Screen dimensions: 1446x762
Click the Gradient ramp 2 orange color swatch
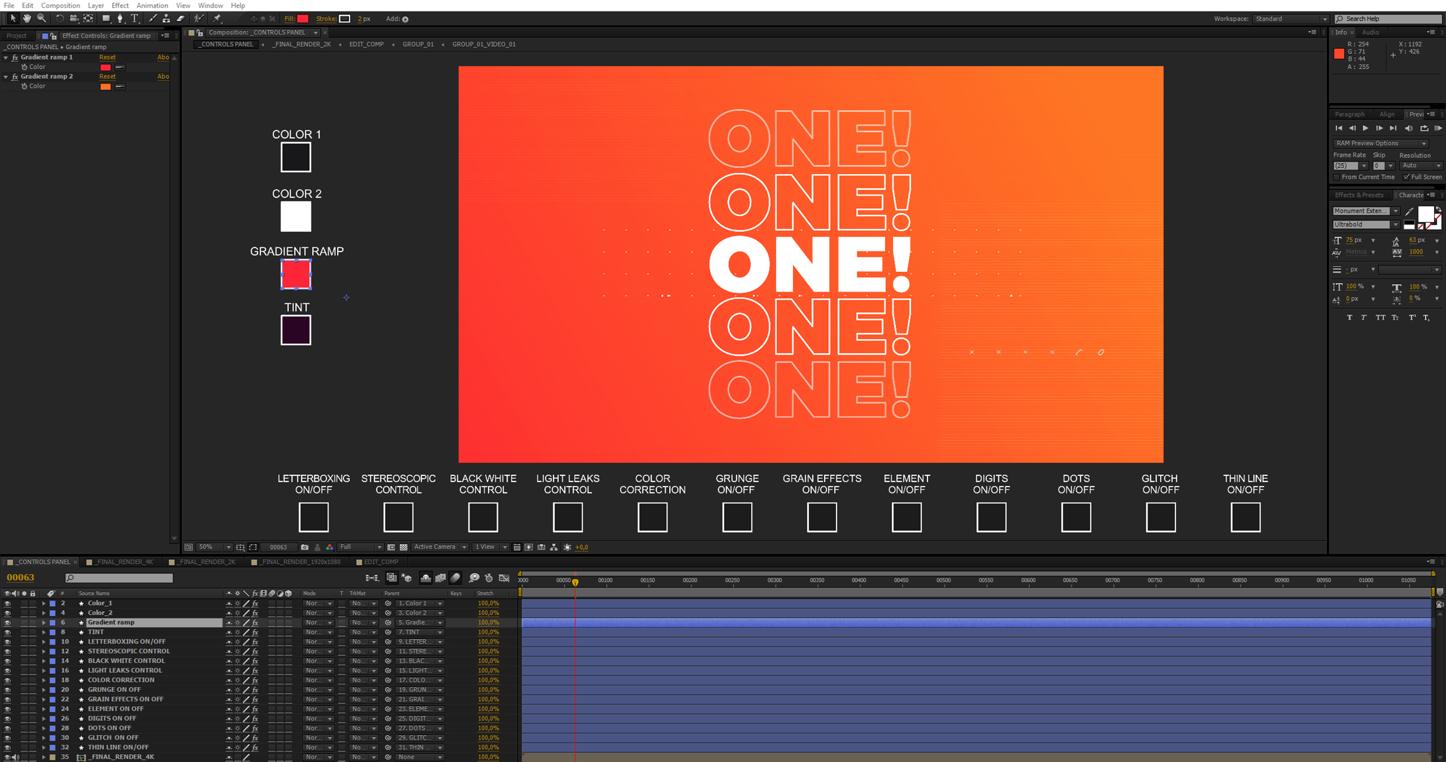105,86
